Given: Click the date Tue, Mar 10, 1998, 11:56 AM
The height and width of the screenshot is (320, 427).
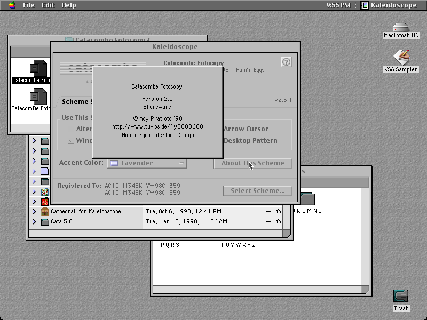Looking at the screenshot, I should [186, 221].
